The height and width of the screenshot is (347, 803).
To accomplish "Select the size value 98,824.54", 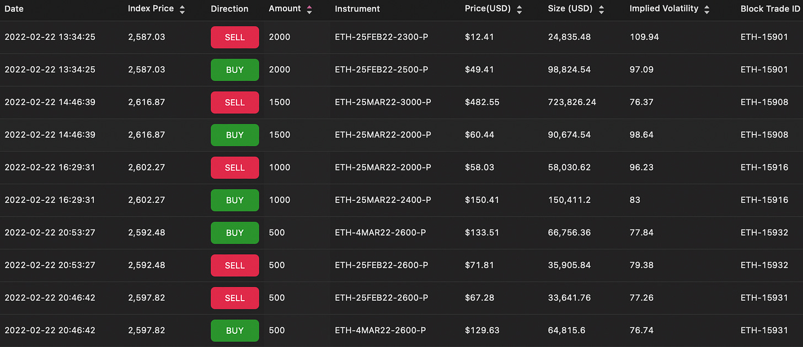I will click(x=569, y=70).
